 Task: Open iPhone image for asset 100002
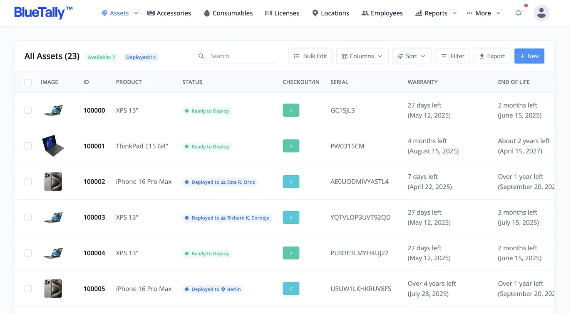coord(53,182)
